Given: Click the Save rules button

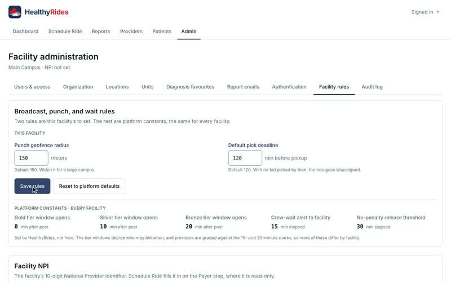Looking at the screenshot, I should [x=32, y=186].
